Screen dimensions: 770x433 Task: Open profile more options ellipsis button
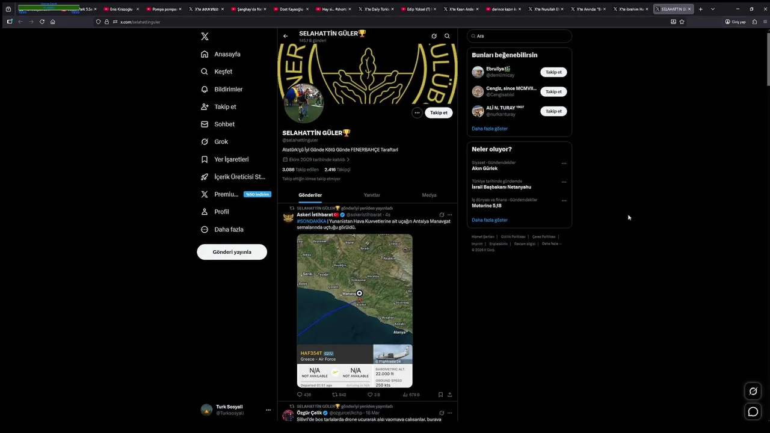click(x=417, y=112)
